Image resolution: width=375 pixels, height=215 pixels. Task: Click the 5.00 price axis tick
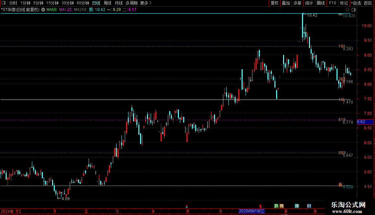point(368,172)
